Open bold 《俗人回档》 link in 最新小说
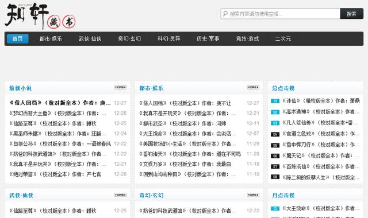368x218 pixels. click(60, 103)
